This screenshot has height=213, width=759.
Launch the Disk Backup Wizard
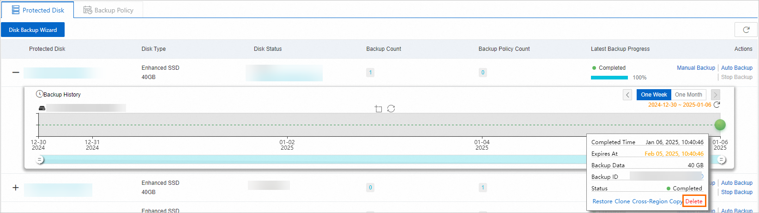(33, 30)
